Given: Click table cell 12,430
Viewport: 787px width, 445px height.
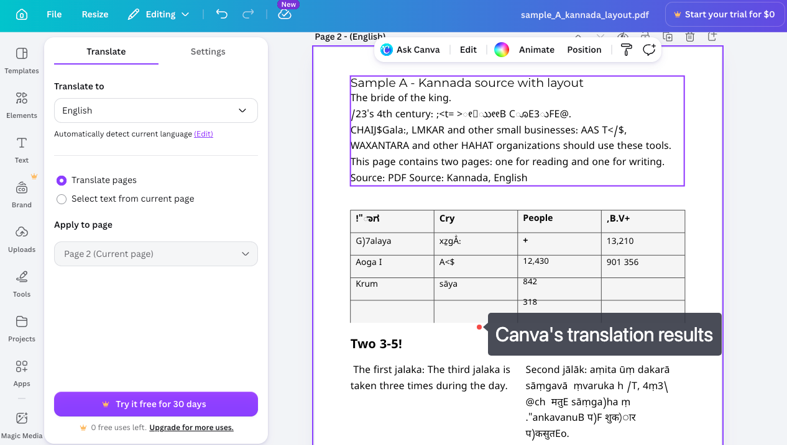Looking at the screenshot, I should pos(536,261).
